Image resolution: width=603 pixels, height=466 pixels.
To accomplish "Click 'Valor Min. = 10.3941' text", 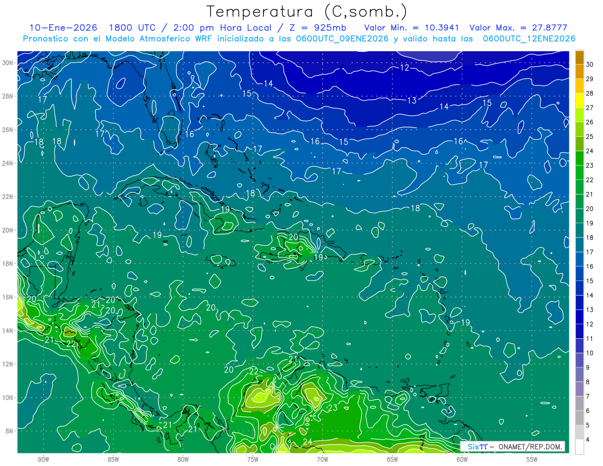I will tap(411, 28).
